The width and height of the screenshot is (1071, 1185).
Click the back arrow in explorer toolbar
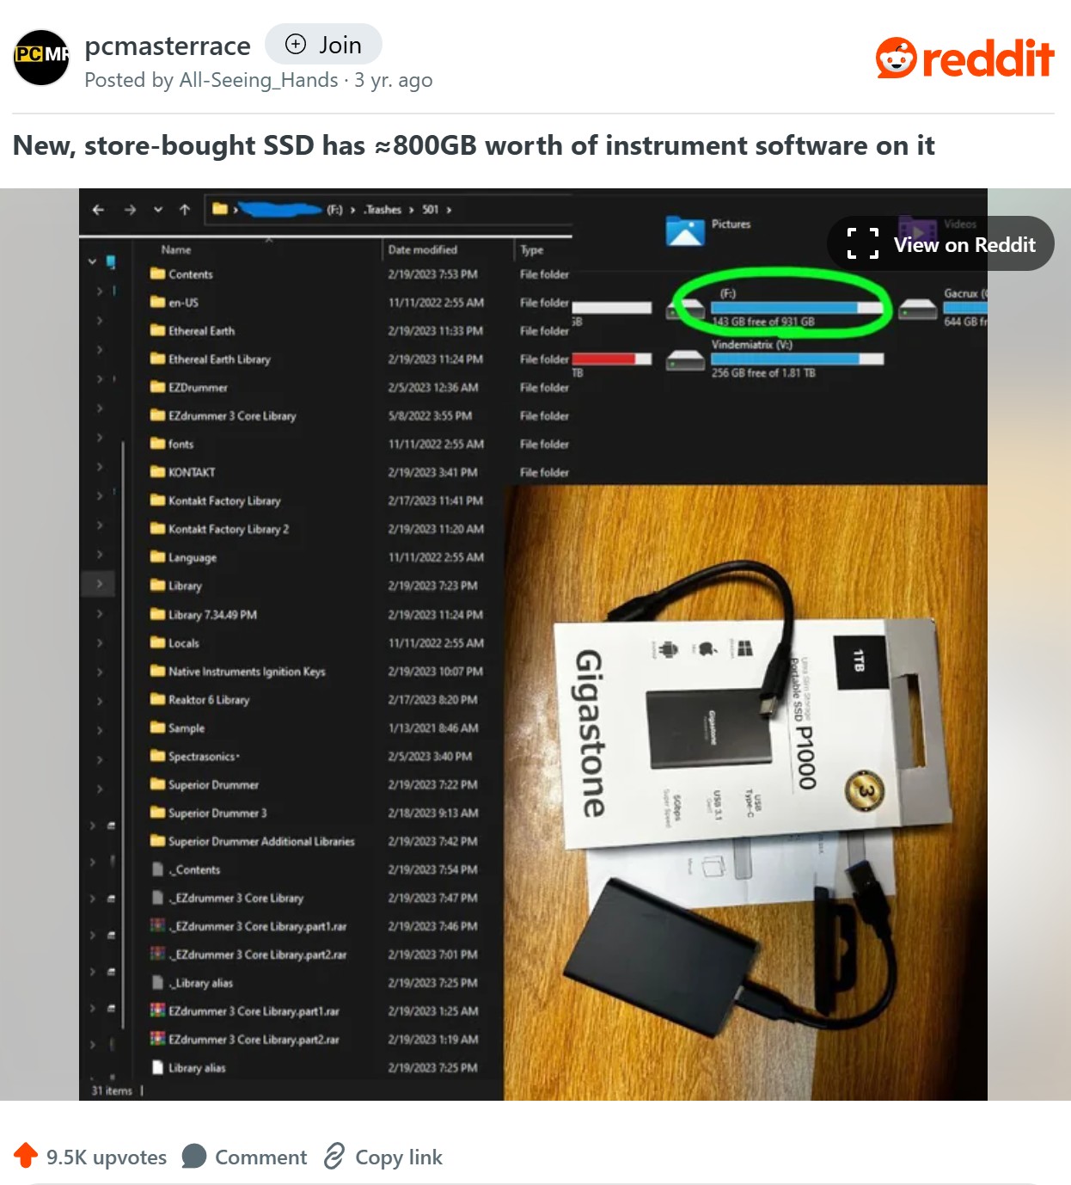click(x=98, y=209)
